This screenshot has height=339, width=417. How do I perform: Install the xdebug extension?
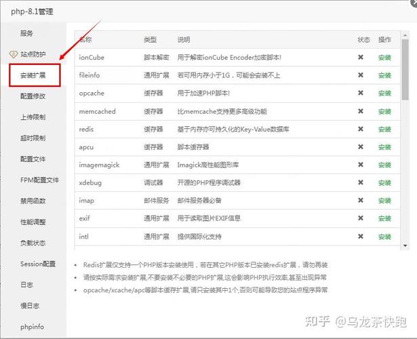click(384, 183)
